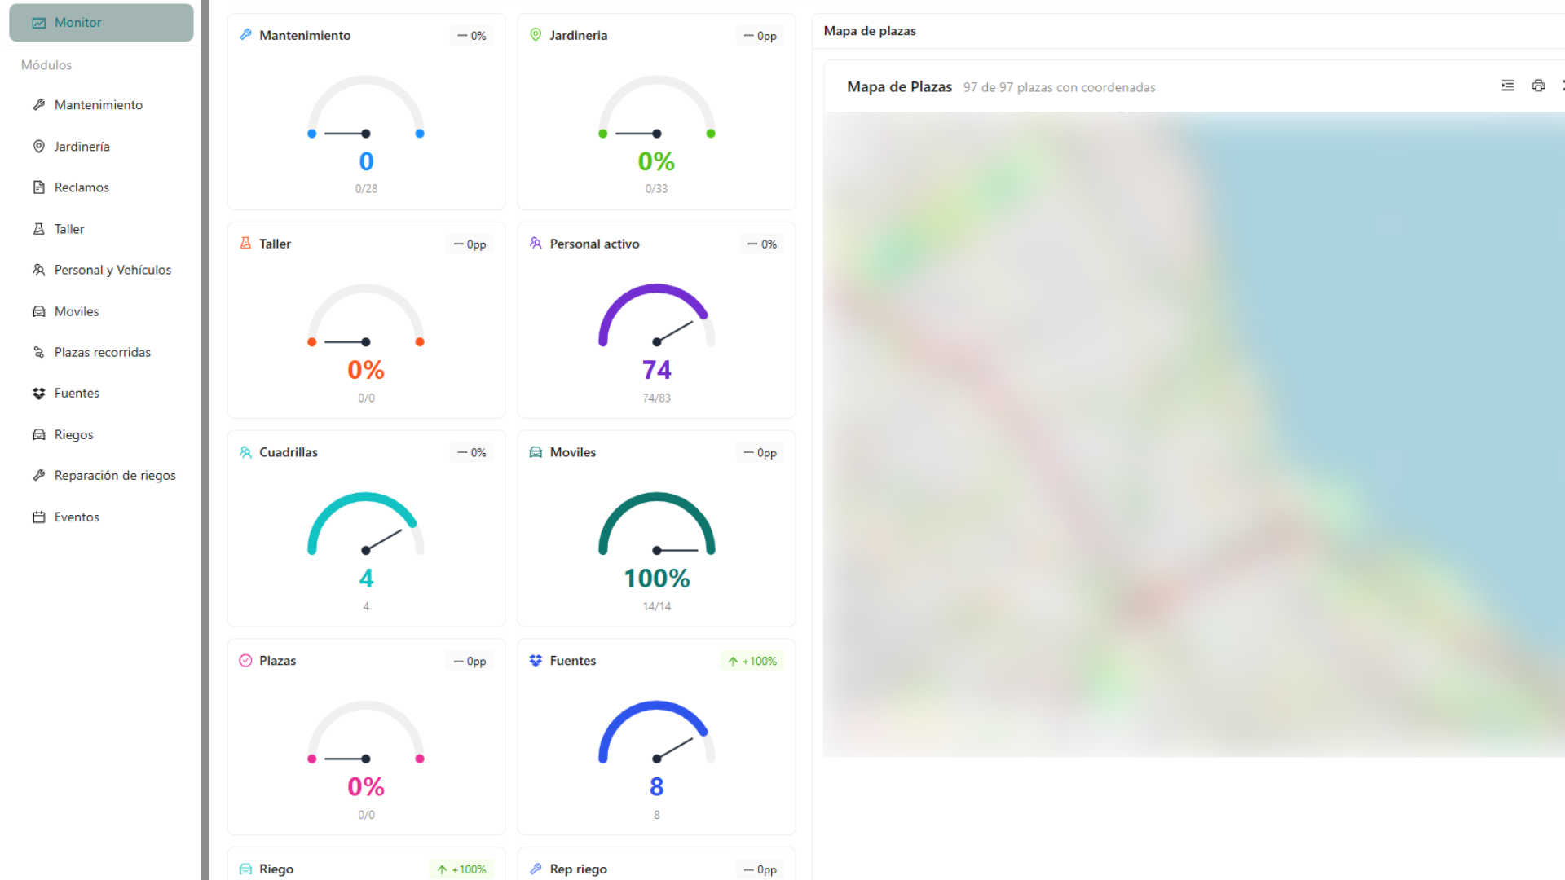The image size is (1565, 880).
Task: Click the Eventos calendar icon
Action: tap(38, 517)
